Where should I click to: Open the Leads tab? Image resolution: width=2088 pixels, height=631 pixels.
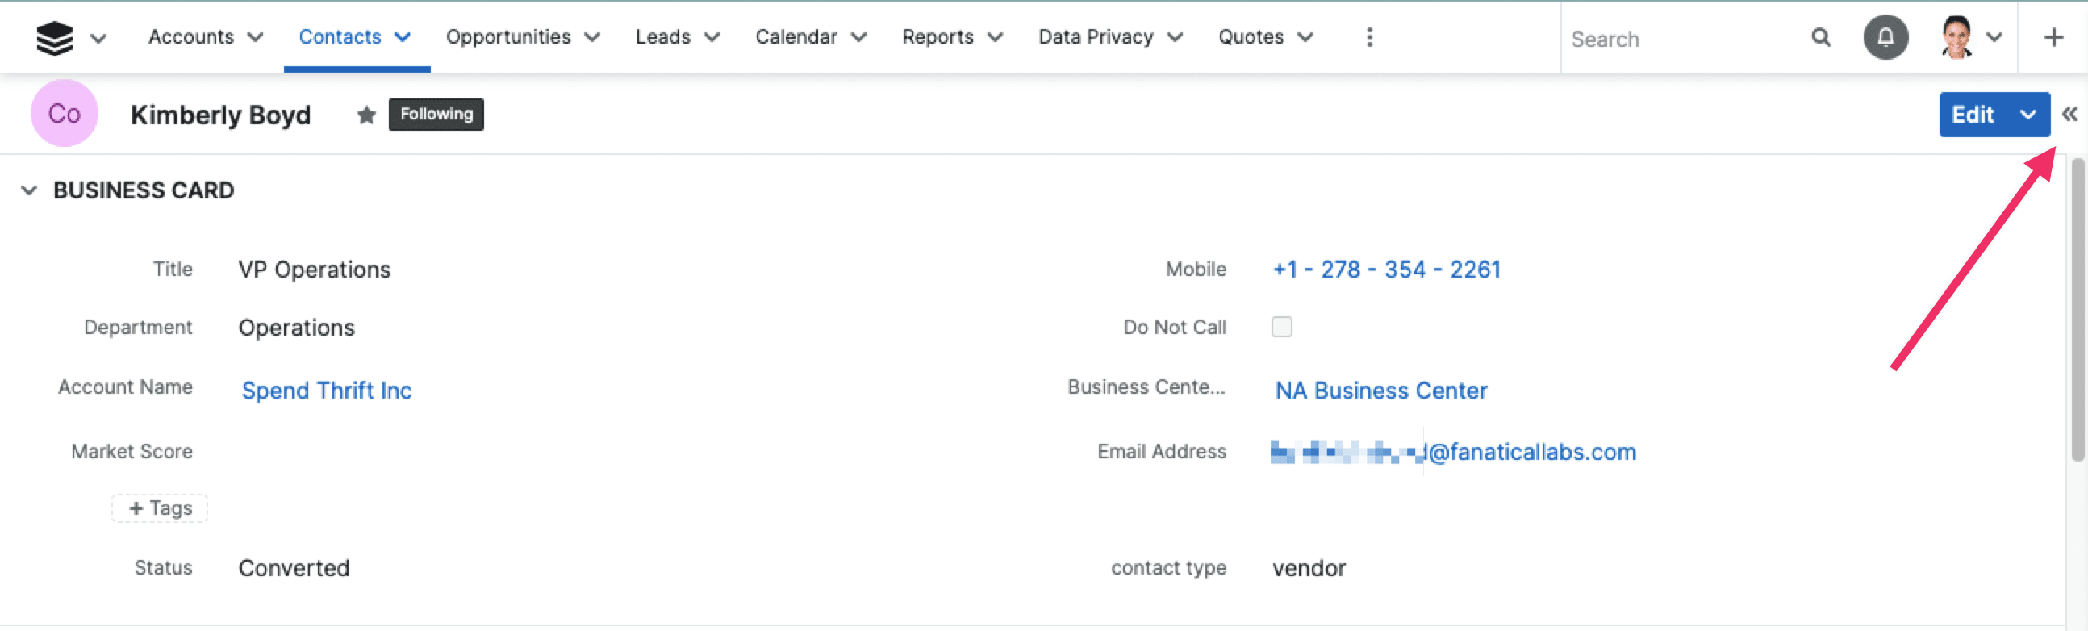(662, 37)
